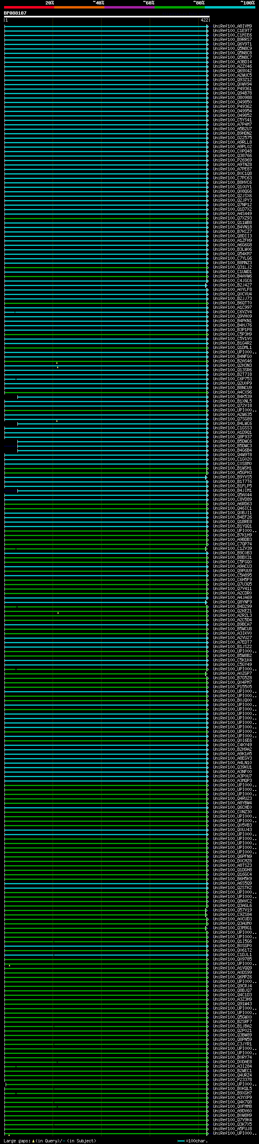The width and height of the screenshot is (259, 1144).
Task: Select the UniRef100_B4AVW6 hit label
Action: coord(232,276)
